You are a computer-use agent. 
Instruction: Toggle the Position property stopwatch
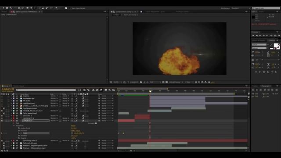19,131
